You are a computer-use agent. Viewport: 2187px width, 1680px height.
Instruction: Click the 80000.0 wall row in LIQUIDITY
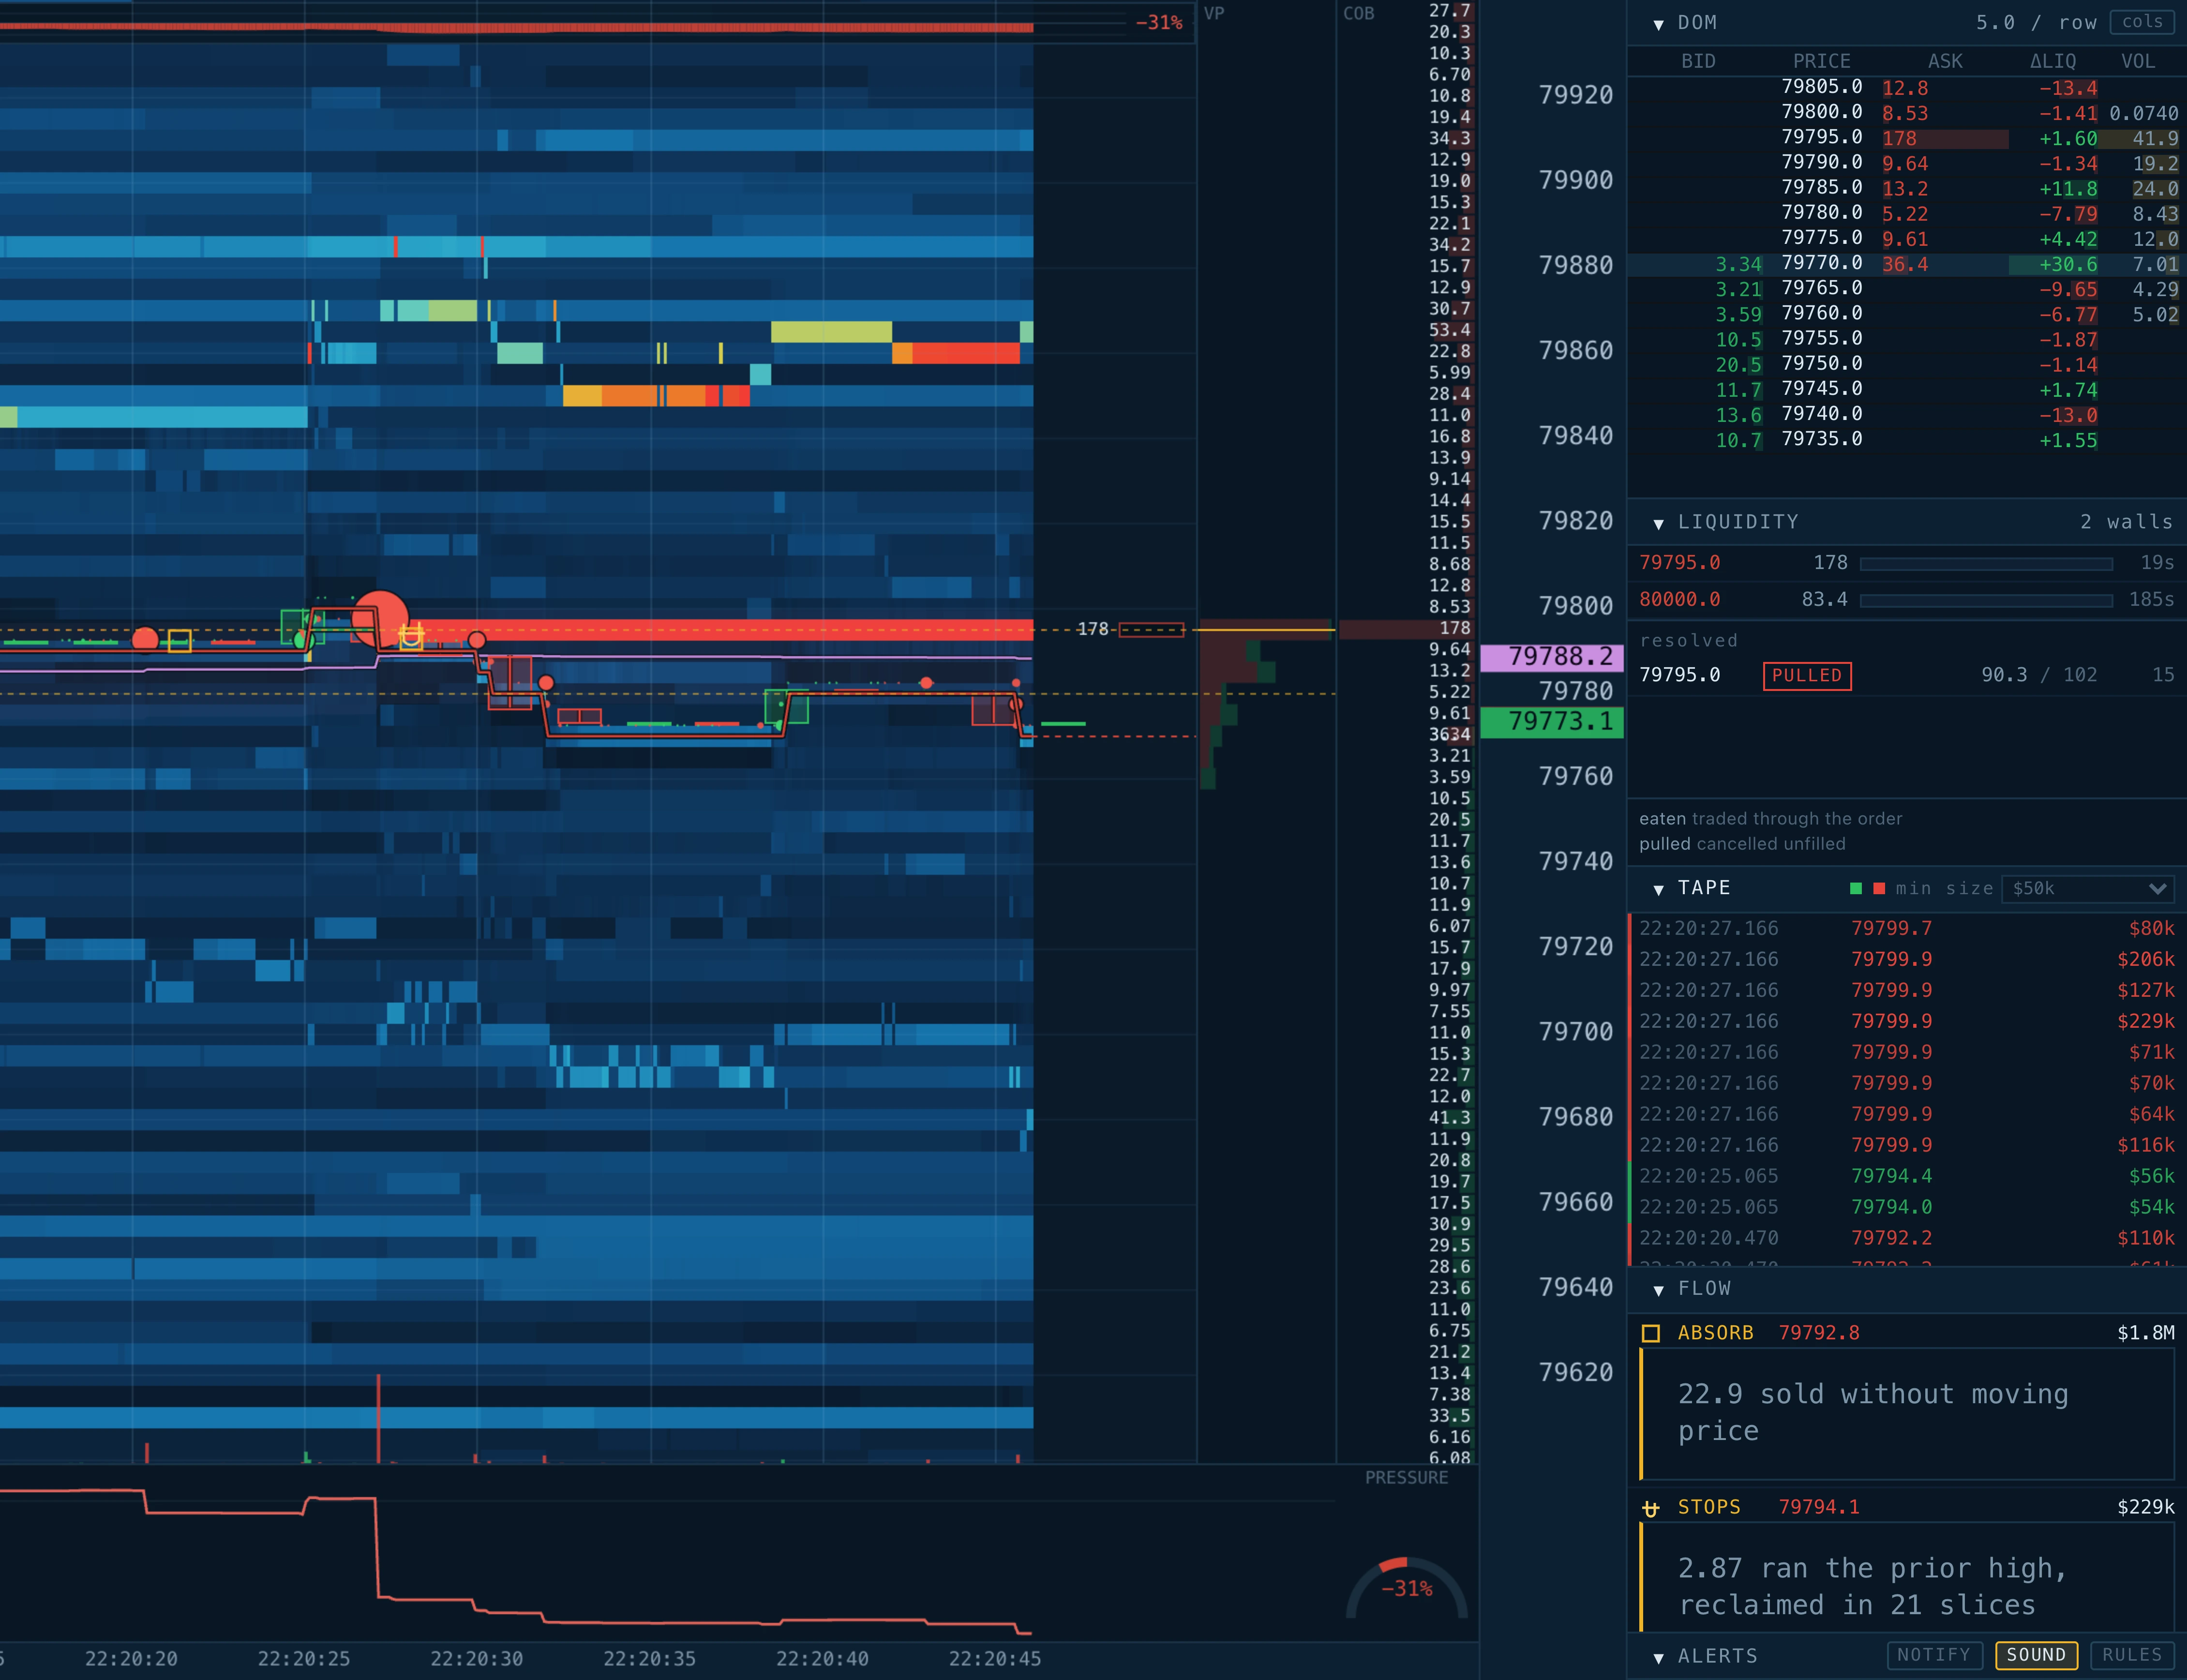pos(1906,600)
